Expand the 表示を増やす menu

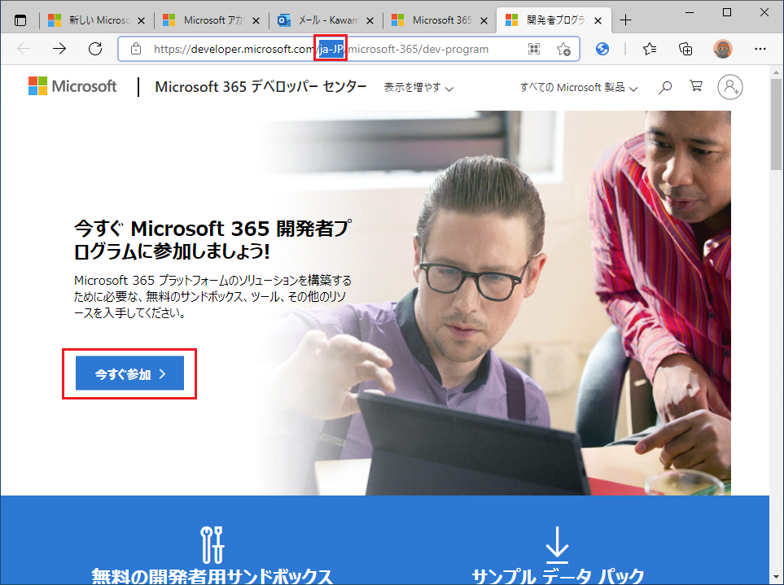pos(418,87)
